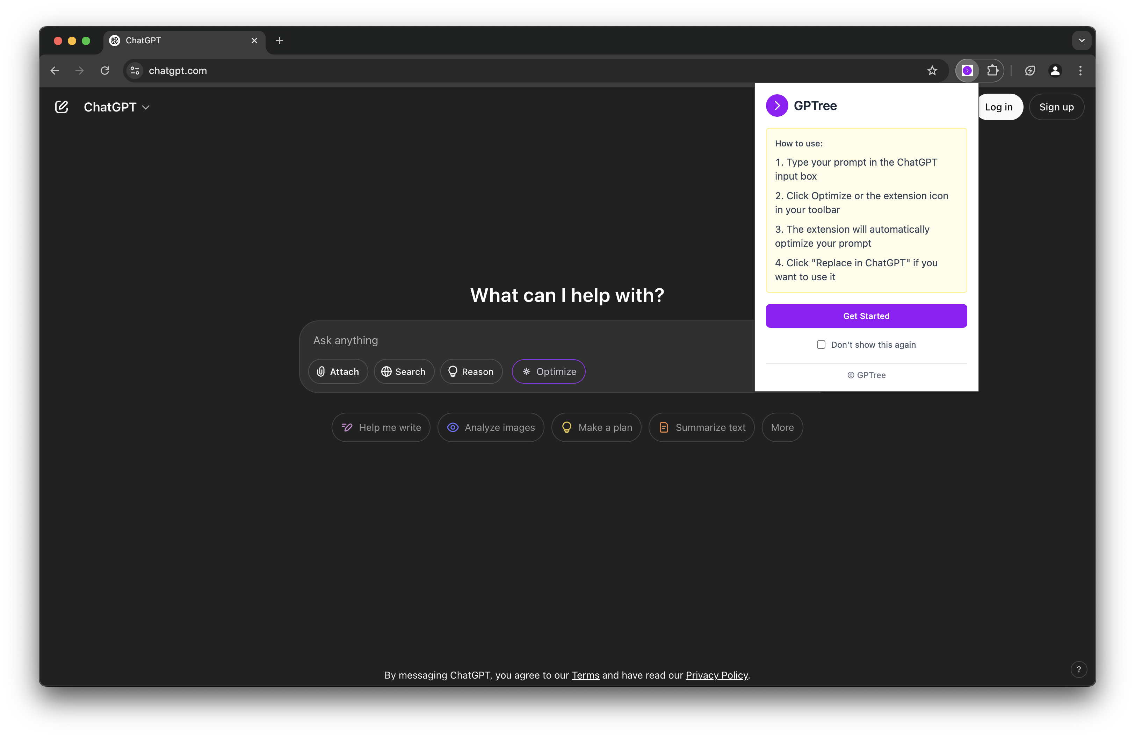Open a new browser tab

[280, 41]
